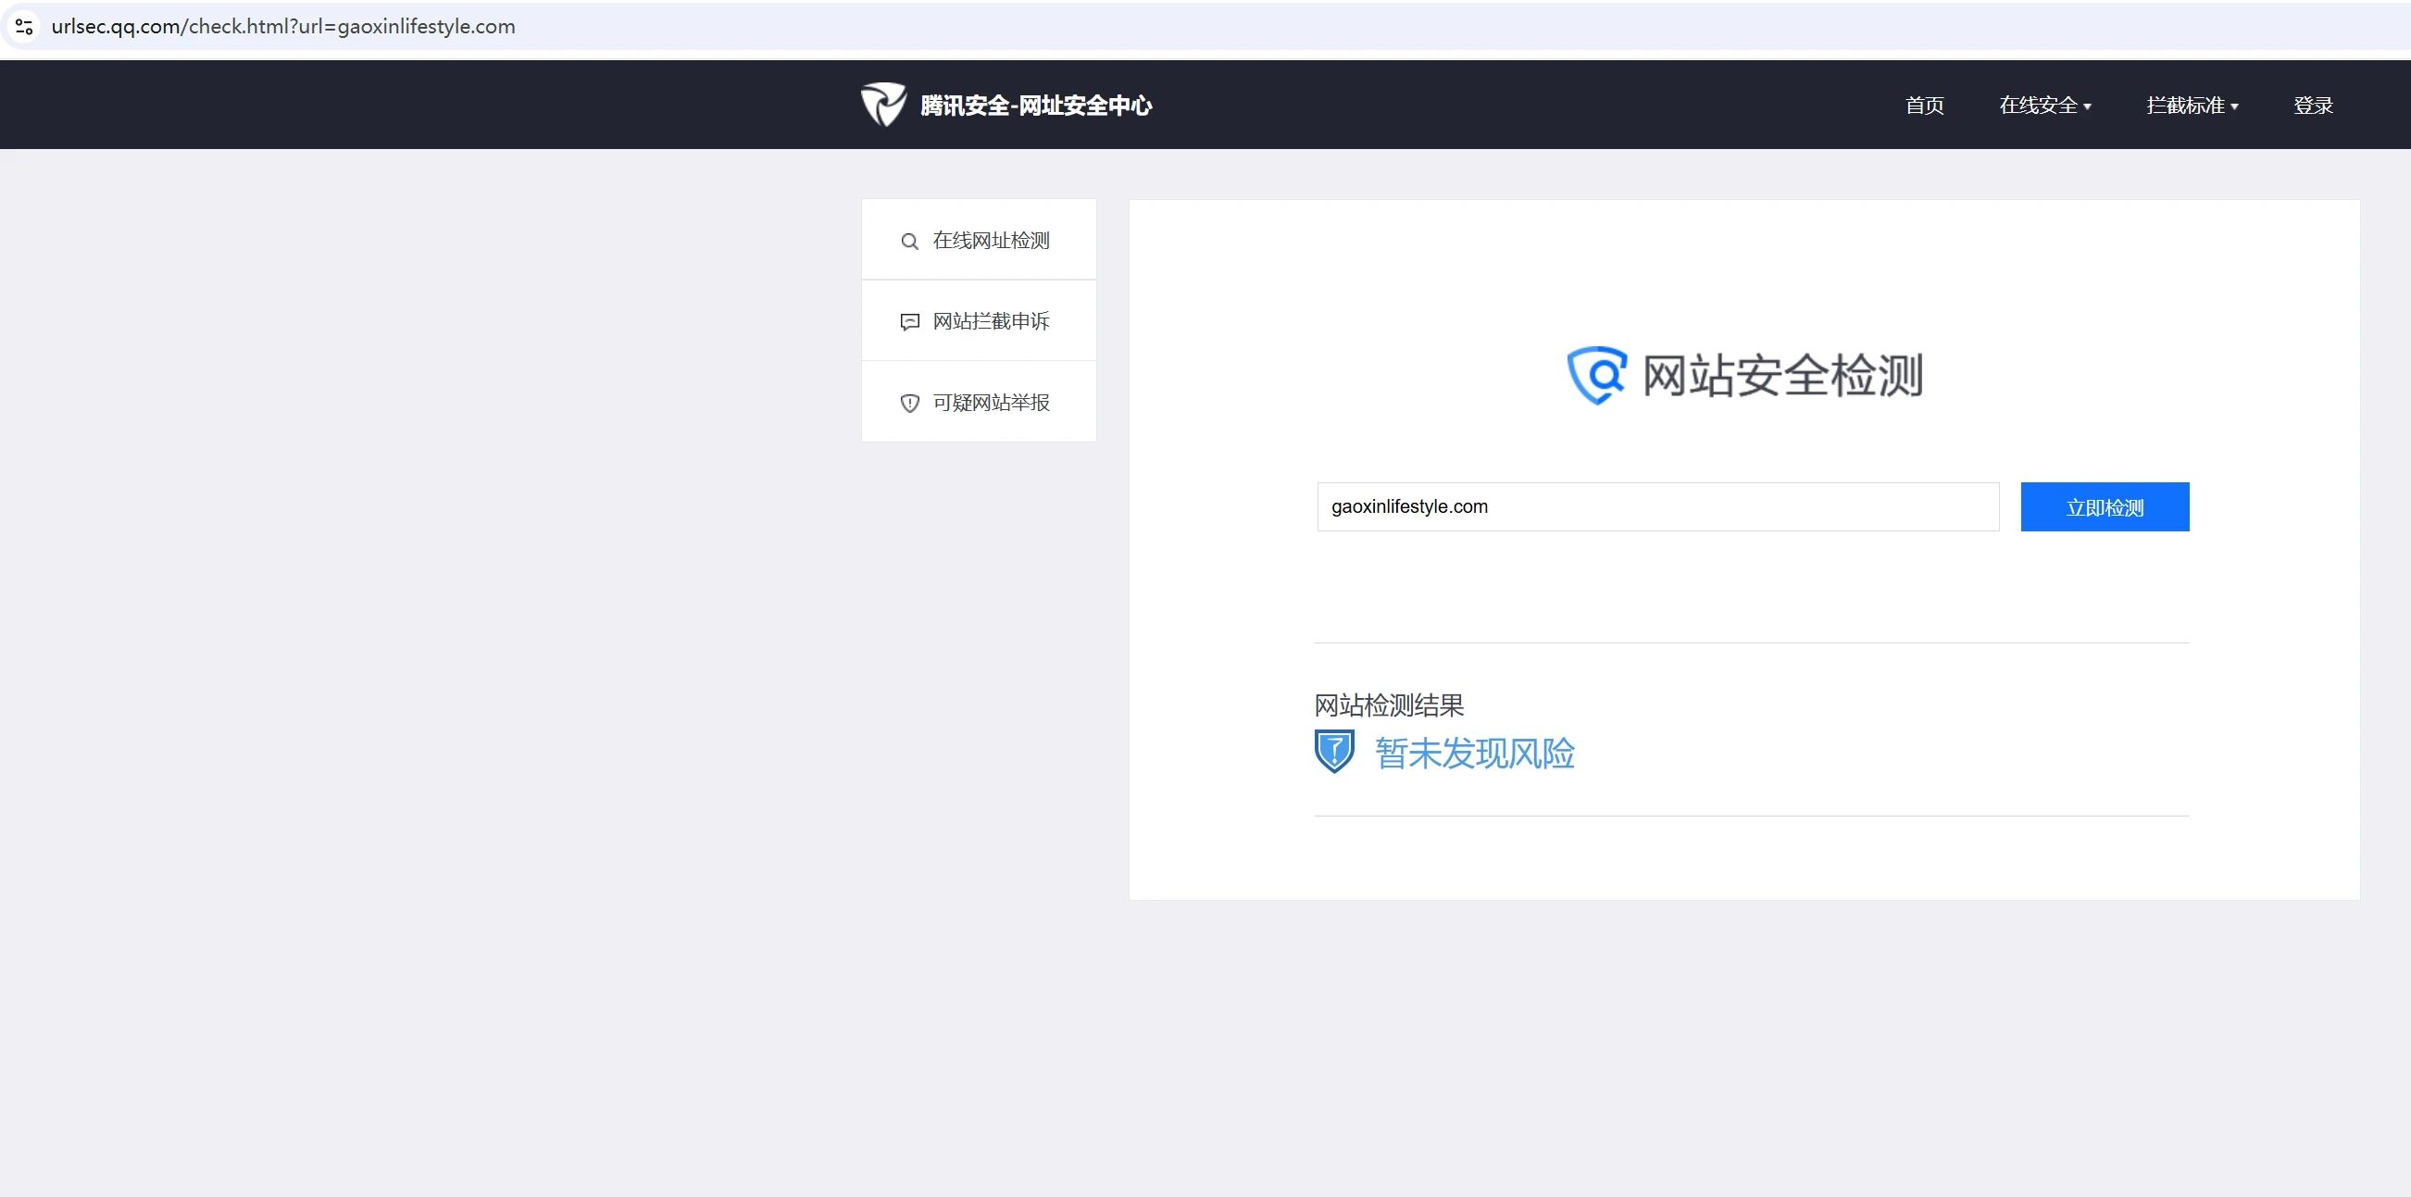
Task: Click the result shield icon near 暂未发现风险
Action: tap(1333, 751)
